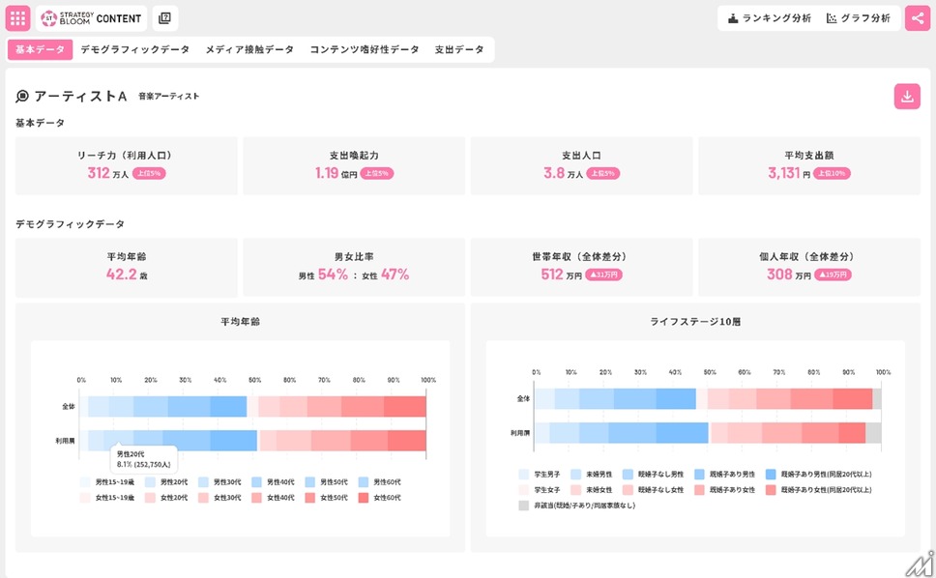The height and width of the screenshot is (578, 936).
Task: Click the 上位10% badge under 平均支出額
Action: tap(832, 174)
